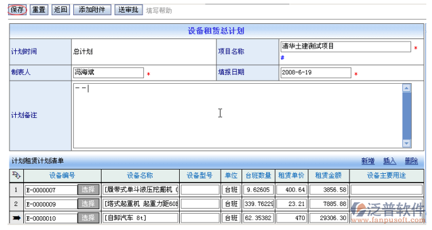Click the 重置 reset button
The height and width of the screenshot is (230, 432).
pyautogui.click(x=39, y=10)
